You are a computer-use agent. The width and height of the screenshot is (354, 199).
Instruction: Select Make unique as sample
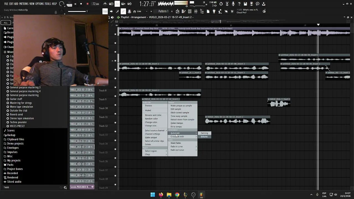[183, 106]
